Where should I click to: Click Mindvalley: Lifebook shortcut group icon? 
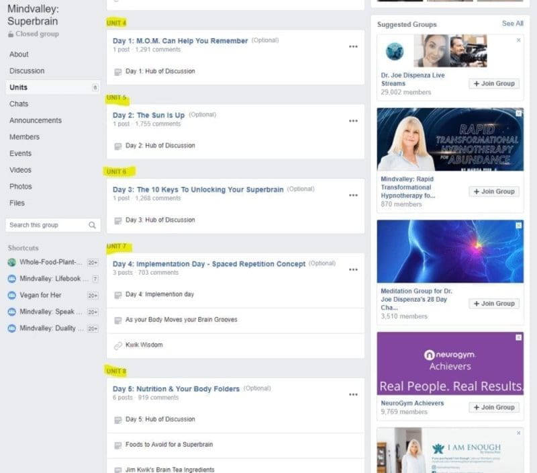(x=12, y=279)
